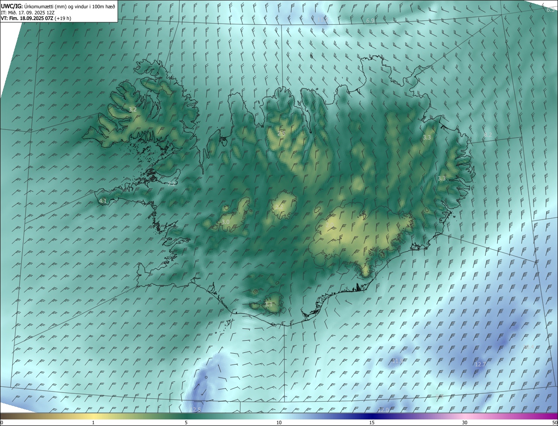Click the 0 tick on the color scale
Screen dimensions: 558x426
(2, 423)
